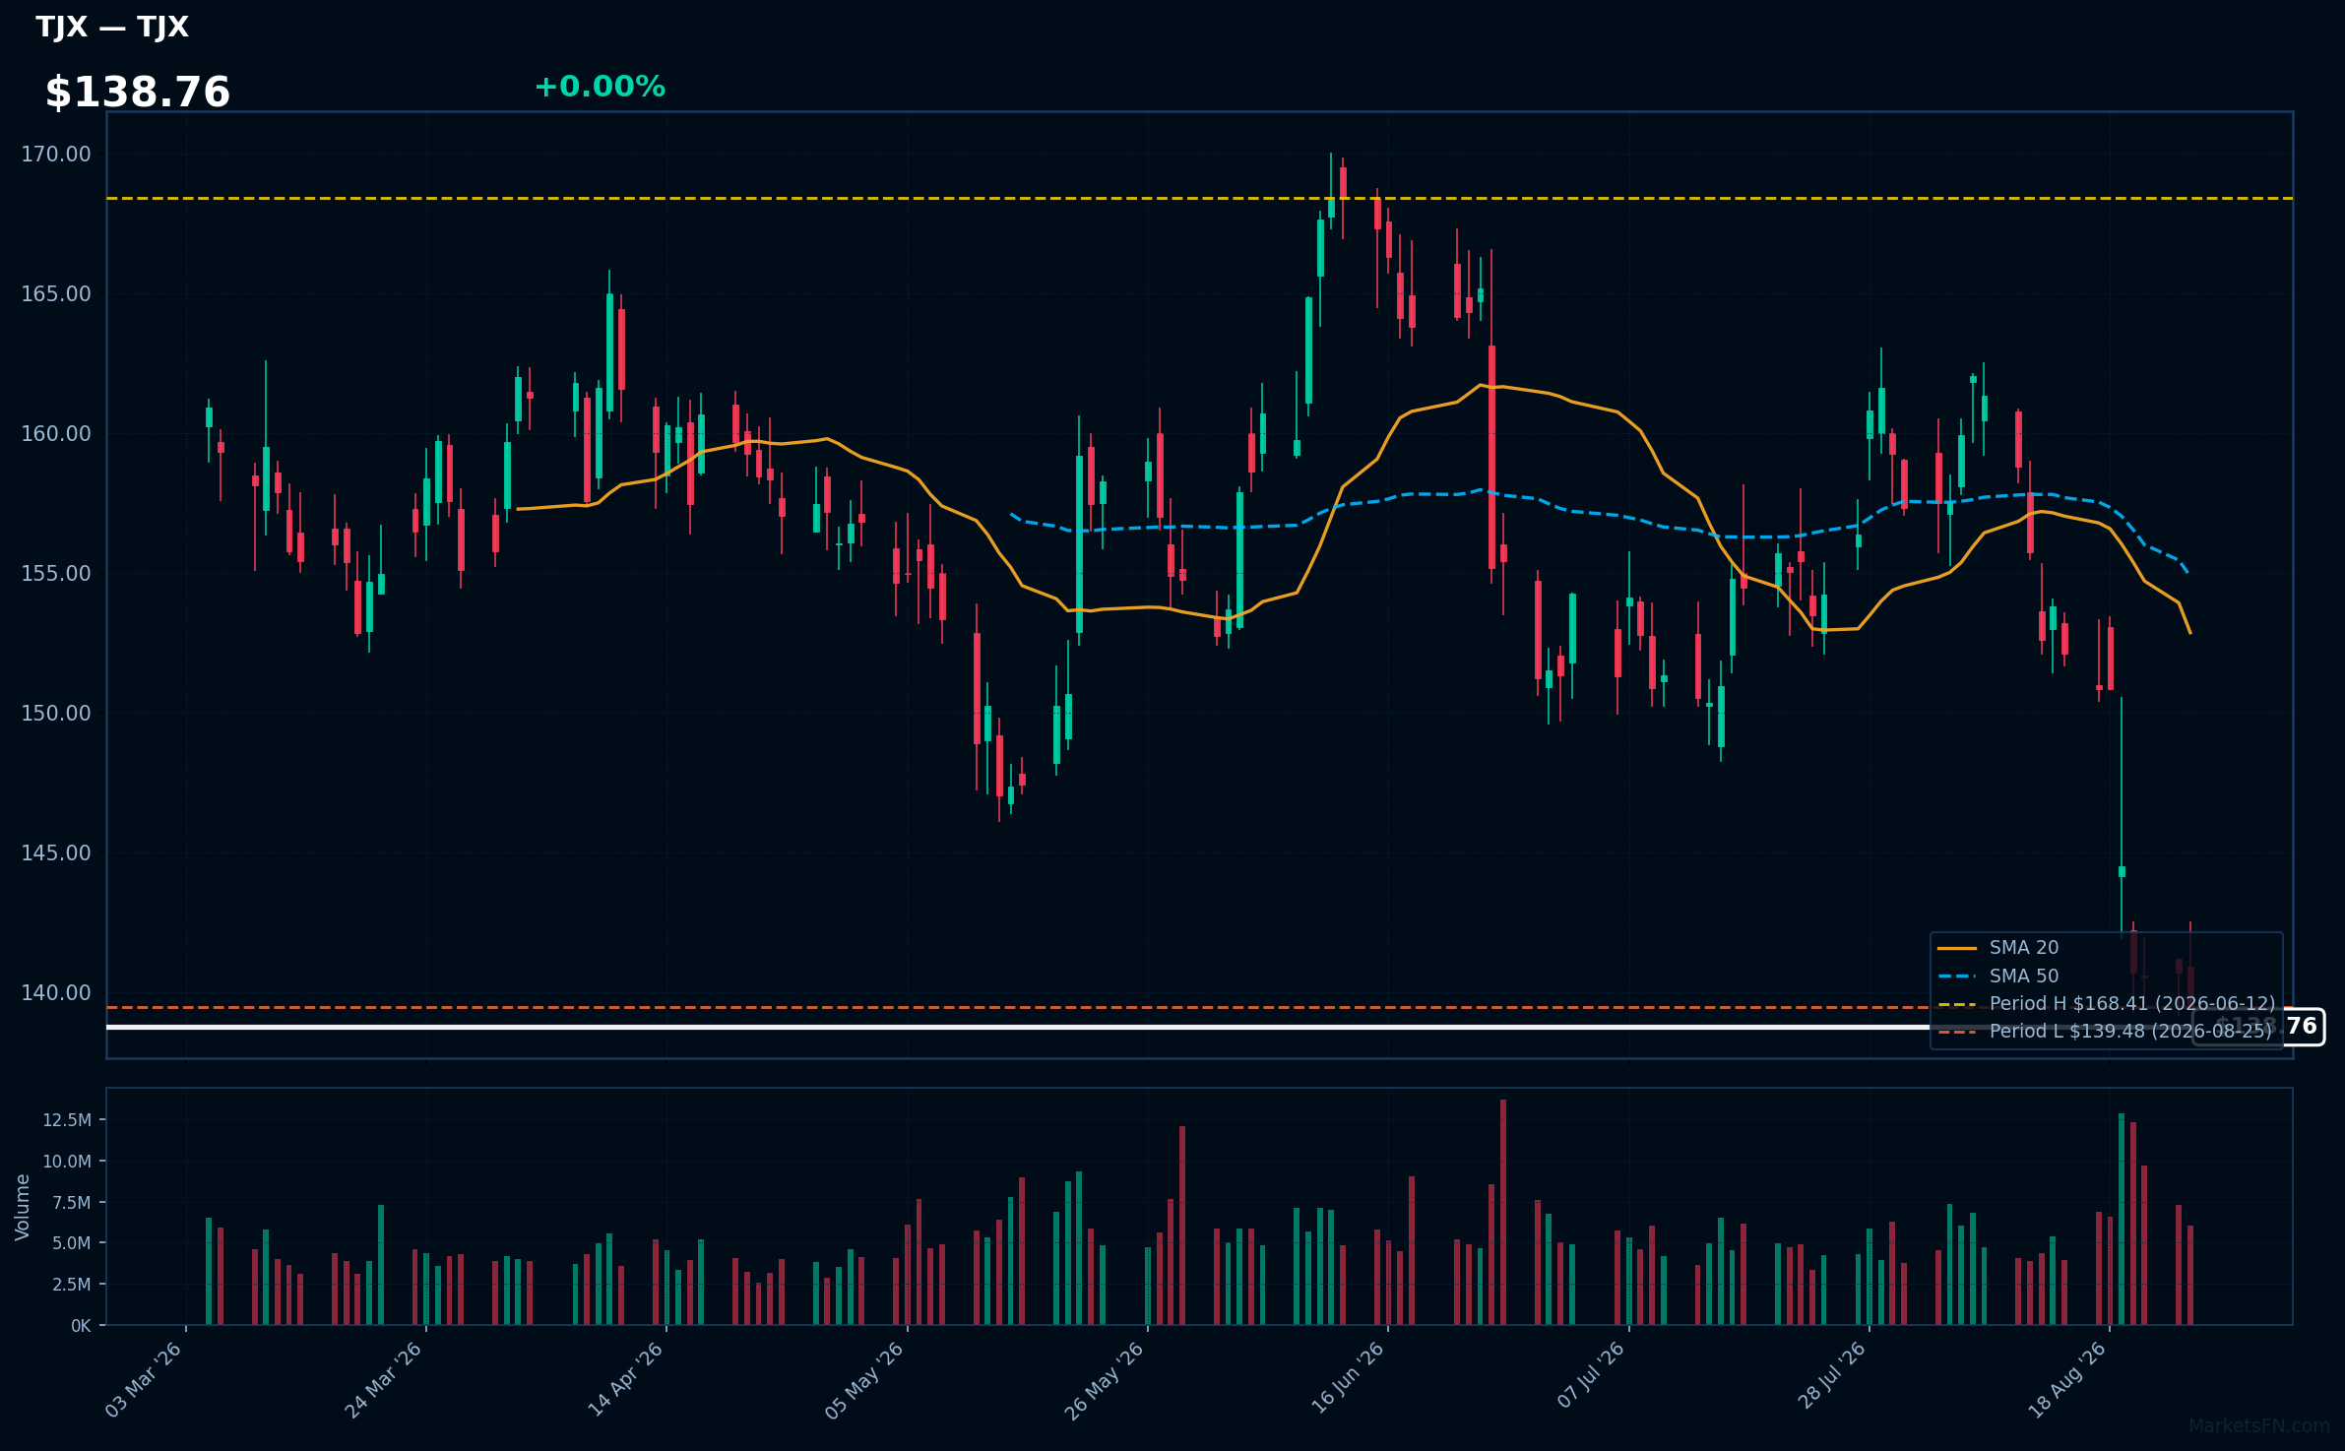Screen dimensions: 2345x1451
Task: Click the 10.0M volume axis label
Action: (x=67, y=1162)
